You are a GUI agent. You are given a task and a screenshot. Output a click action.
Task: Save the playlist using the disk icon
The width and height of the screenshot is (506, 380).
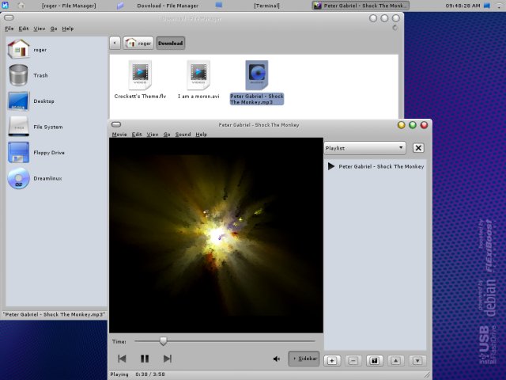[375, 361]
